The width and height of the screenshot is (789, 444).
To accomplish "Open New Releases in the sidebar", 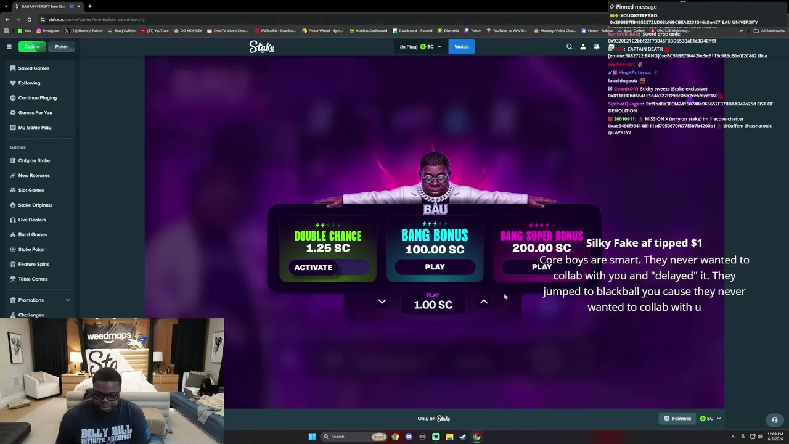I will tap(40, 176).
